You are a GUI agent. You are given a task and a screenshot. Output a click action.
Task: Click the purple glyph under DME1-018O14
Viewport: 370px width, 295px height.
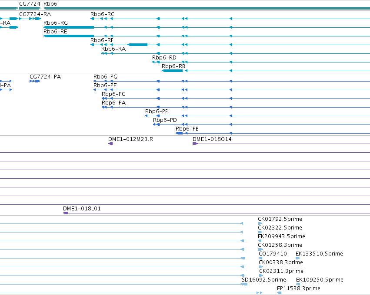[x=195, y=144]
